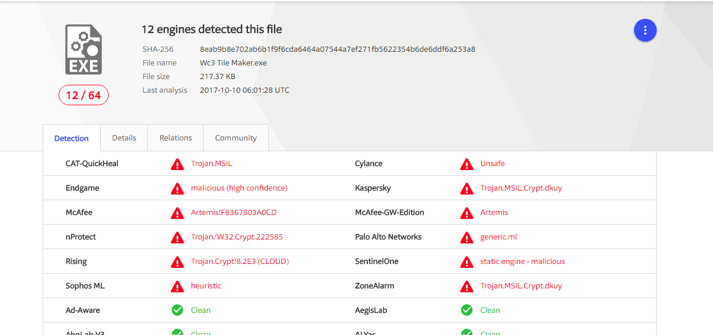
Task: Click 'static engine - malicious' result text
Action: click(523, 262)
